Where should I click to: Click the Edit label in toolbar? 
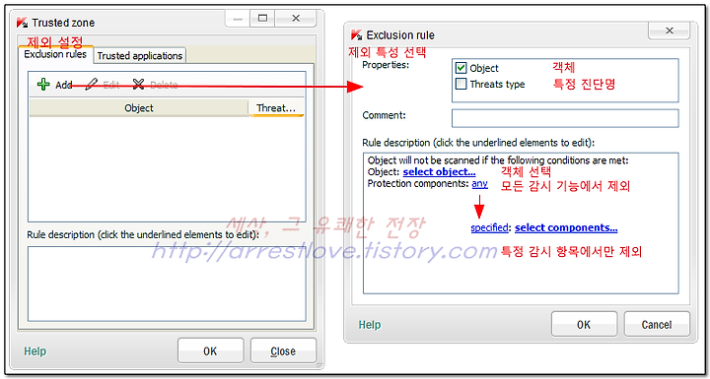[x=110, y=85]
